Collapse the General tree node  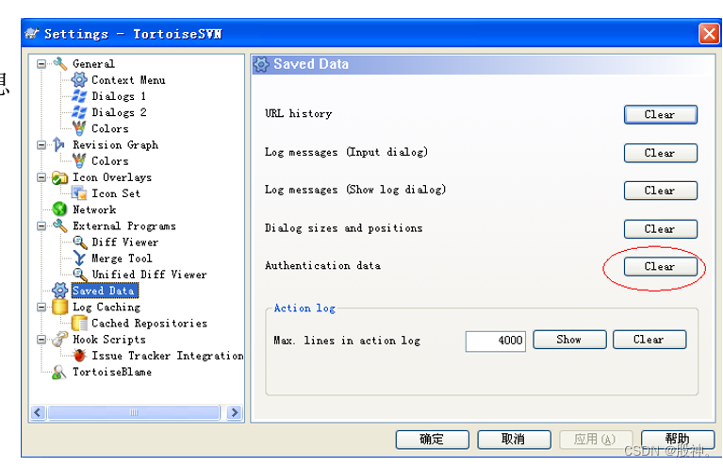(41, 64)
